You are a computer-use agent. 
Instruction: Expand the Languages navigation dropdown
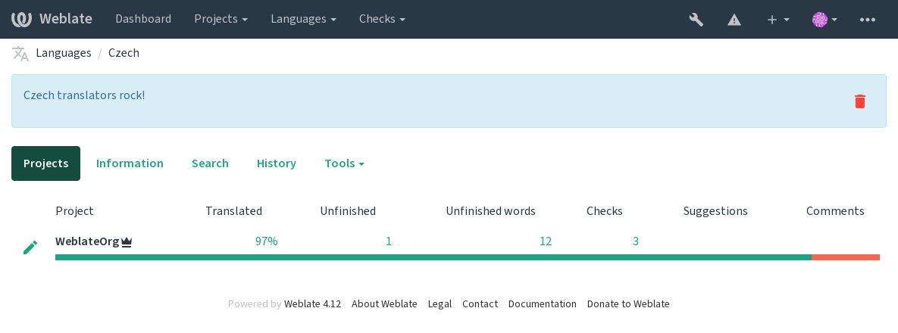(304, 19)
